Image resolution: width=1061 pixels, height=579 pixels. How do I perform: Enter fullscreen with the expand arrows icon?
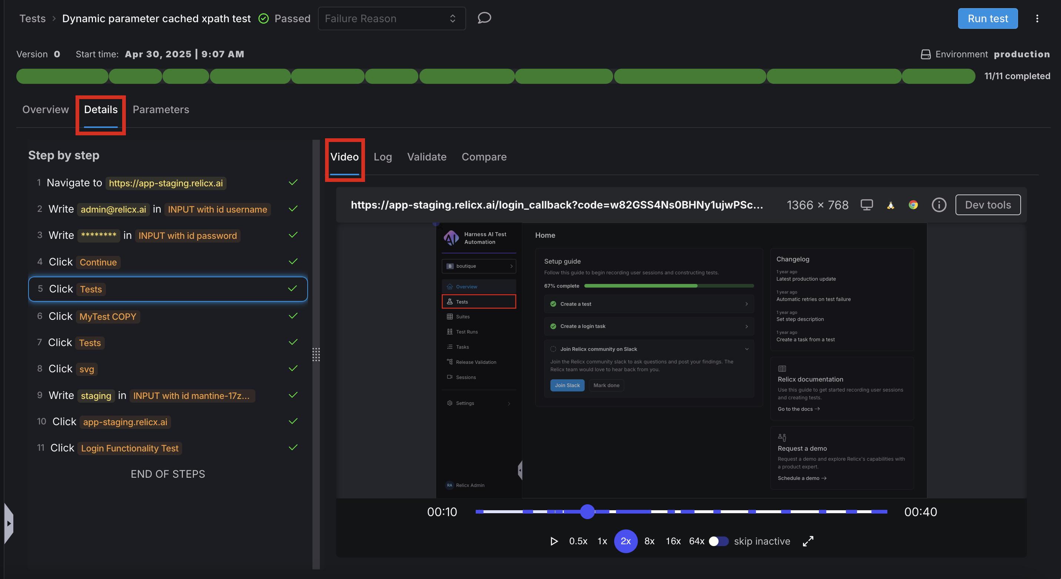tap(808, 541)
